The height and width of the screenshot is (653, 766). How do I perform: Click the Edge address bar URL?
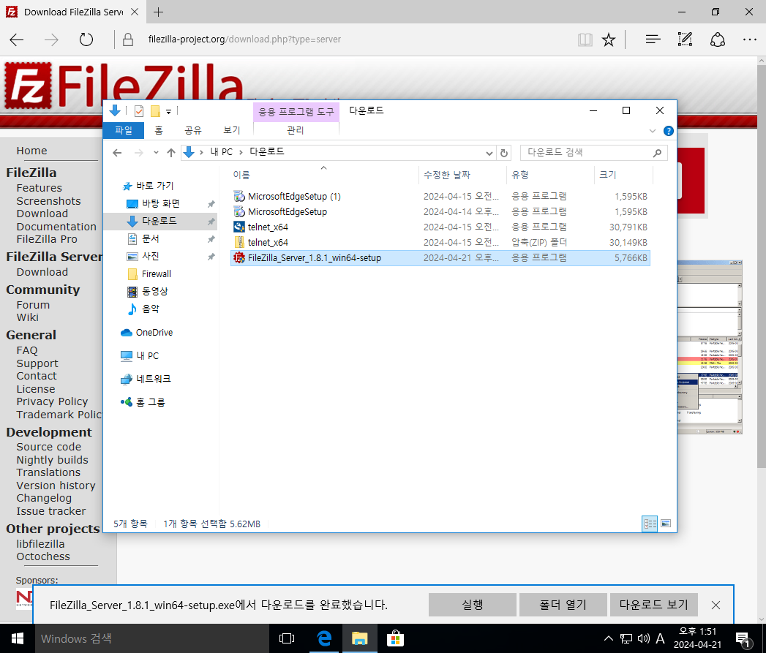[x=244, y=39]
